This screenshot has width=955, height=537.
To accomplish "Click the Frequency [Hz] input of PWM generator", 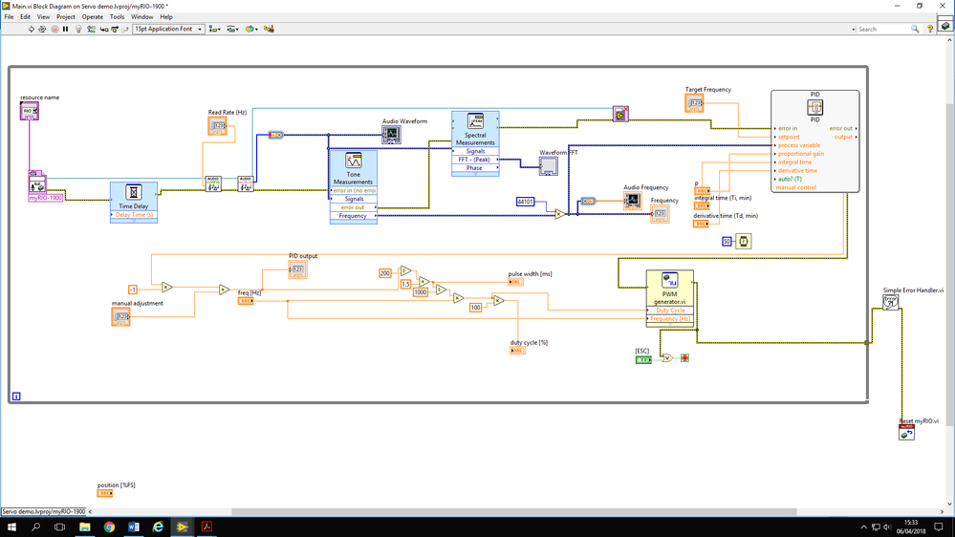I will pyautogui.click(x=670, y=319).
